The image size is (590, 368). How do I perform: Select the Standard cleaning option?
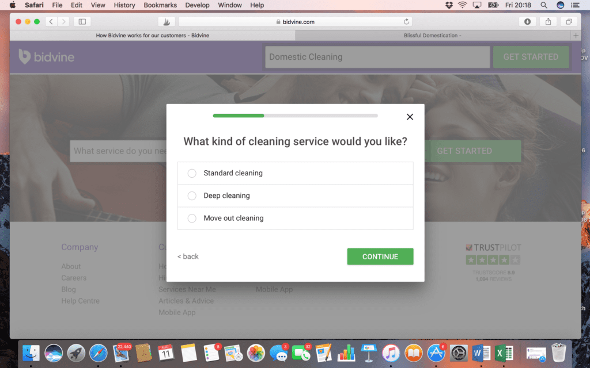[x=296, y=173]
